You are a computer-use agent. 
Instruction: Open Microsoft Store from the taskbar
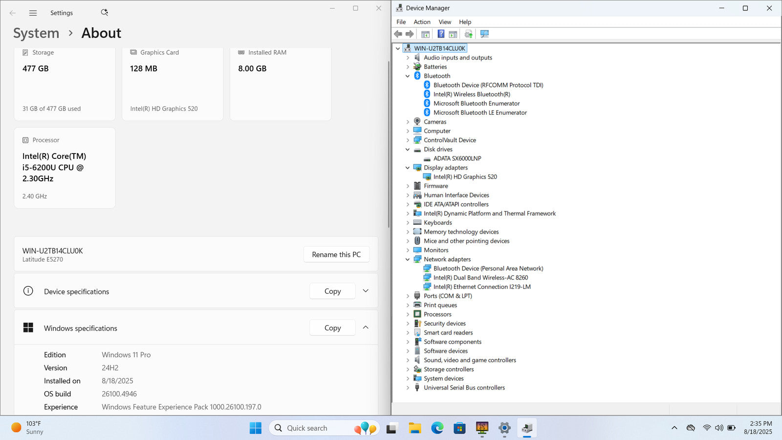459,428
